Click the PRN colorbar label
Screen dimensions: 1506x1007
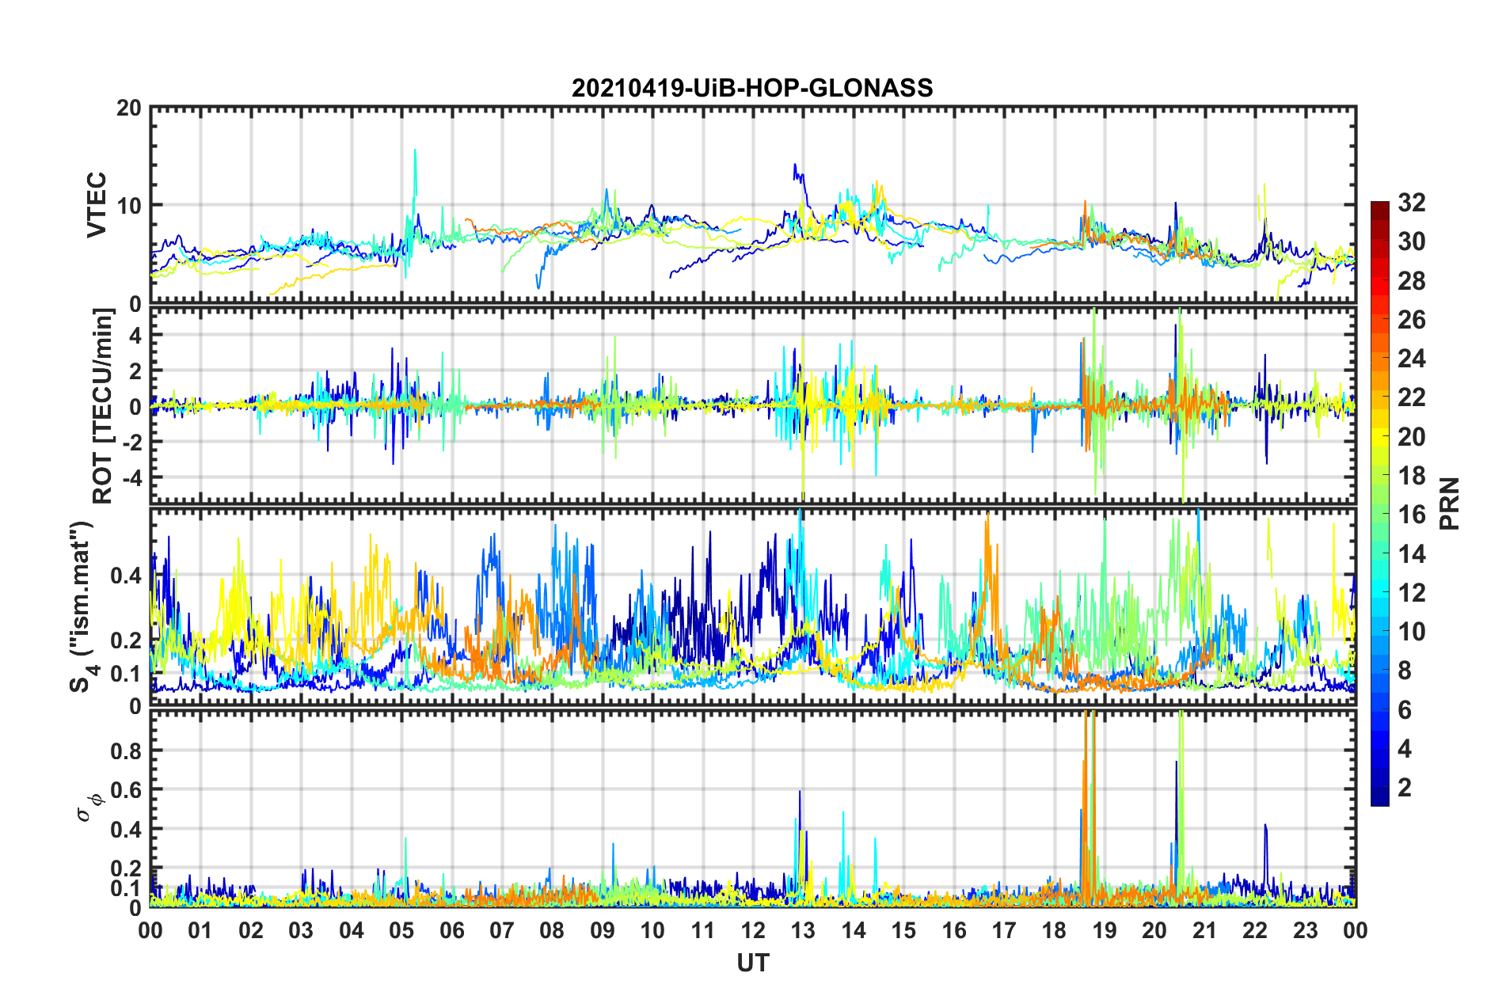point(1450,504)
